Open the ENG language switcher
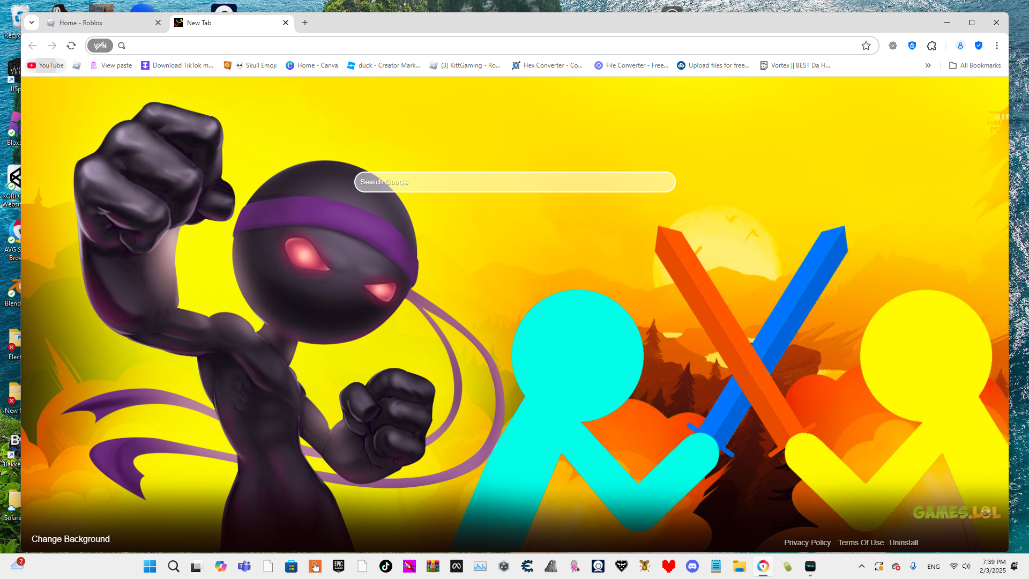The image size is (1029, 579). 934,567
